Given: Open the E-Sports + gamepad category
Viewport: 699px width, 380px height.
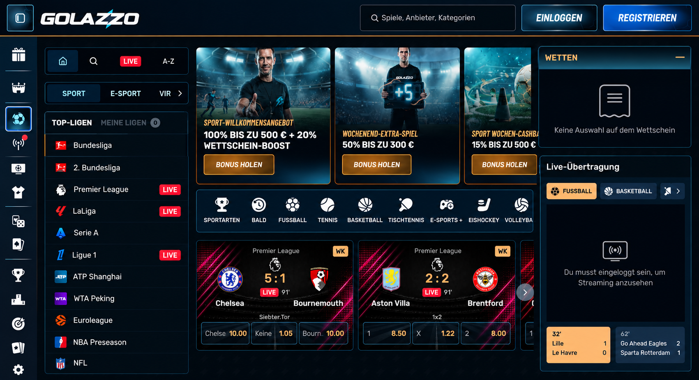Looking at the screenshot, I should 446,211.
